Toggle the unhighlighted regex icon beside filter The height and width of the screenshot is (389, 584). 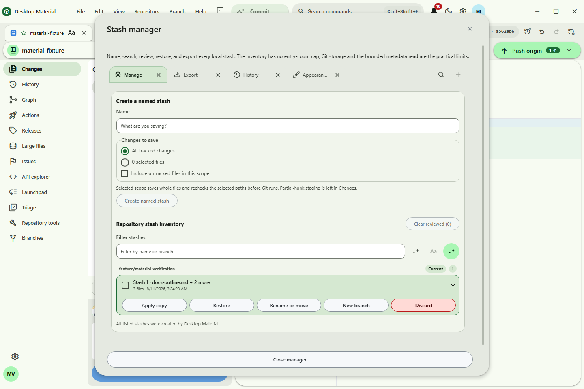tap(416, 251)
